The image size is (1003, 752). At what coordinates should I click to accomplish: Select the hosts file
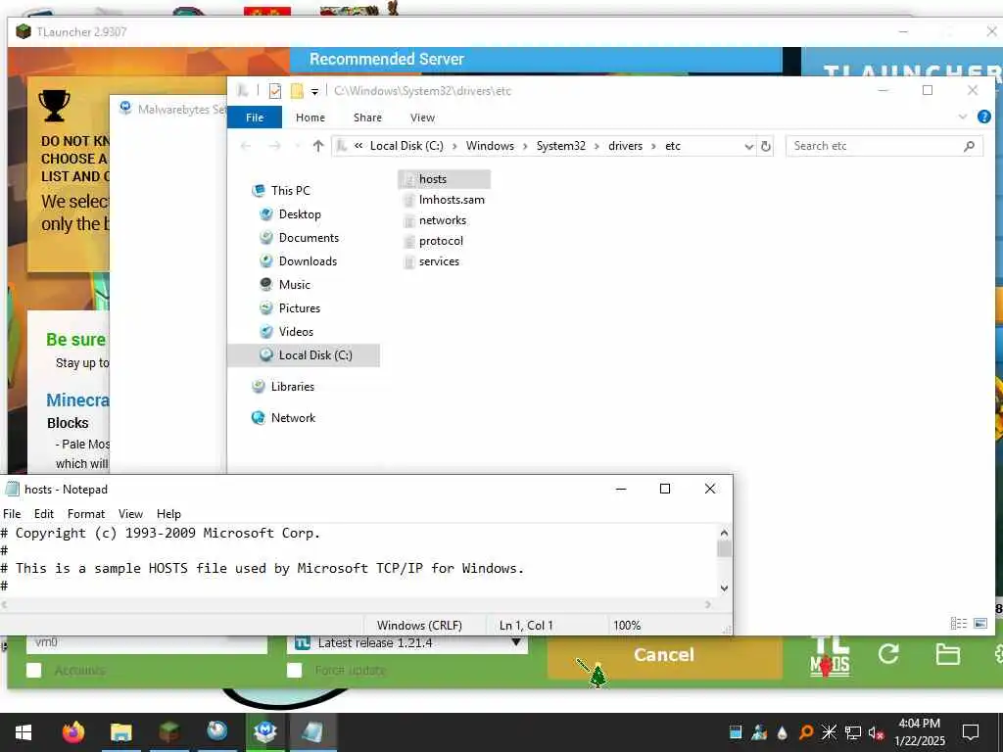point(444,179)
